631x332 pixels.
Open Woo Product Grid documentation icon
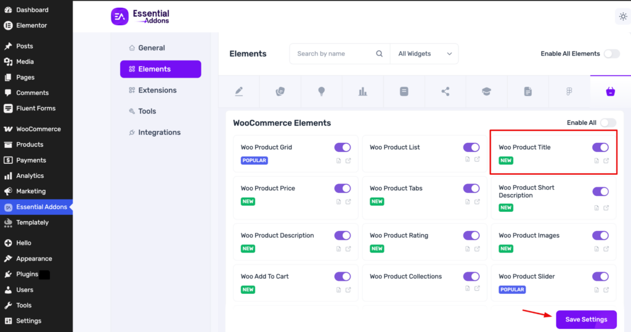point(338,161)
